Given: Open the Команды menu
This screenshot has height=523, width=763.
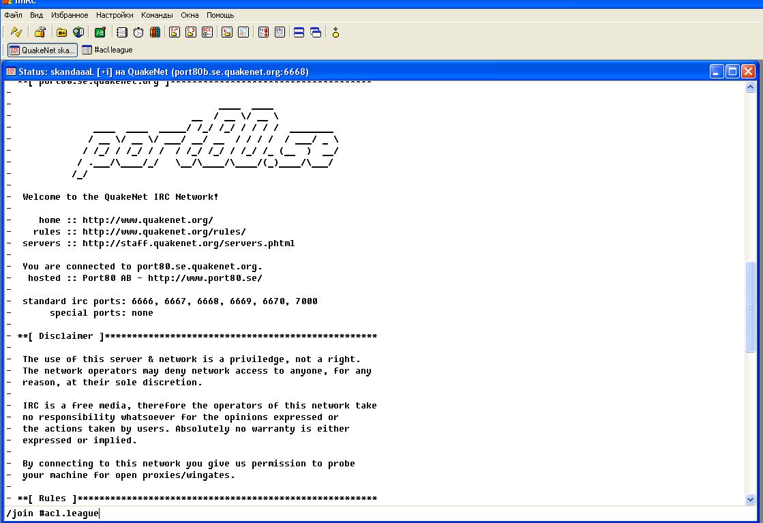Looking at the screenshot, I should (x=157, y=15).
